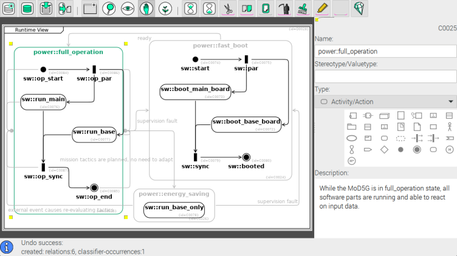
Task: Click the dropdown arrow of Type combo
Action: pos(450,102)
